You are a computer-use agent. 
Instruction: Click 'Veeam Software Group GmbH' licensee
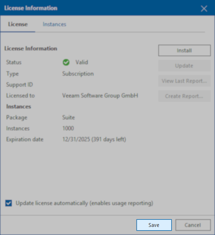[100, 96]
